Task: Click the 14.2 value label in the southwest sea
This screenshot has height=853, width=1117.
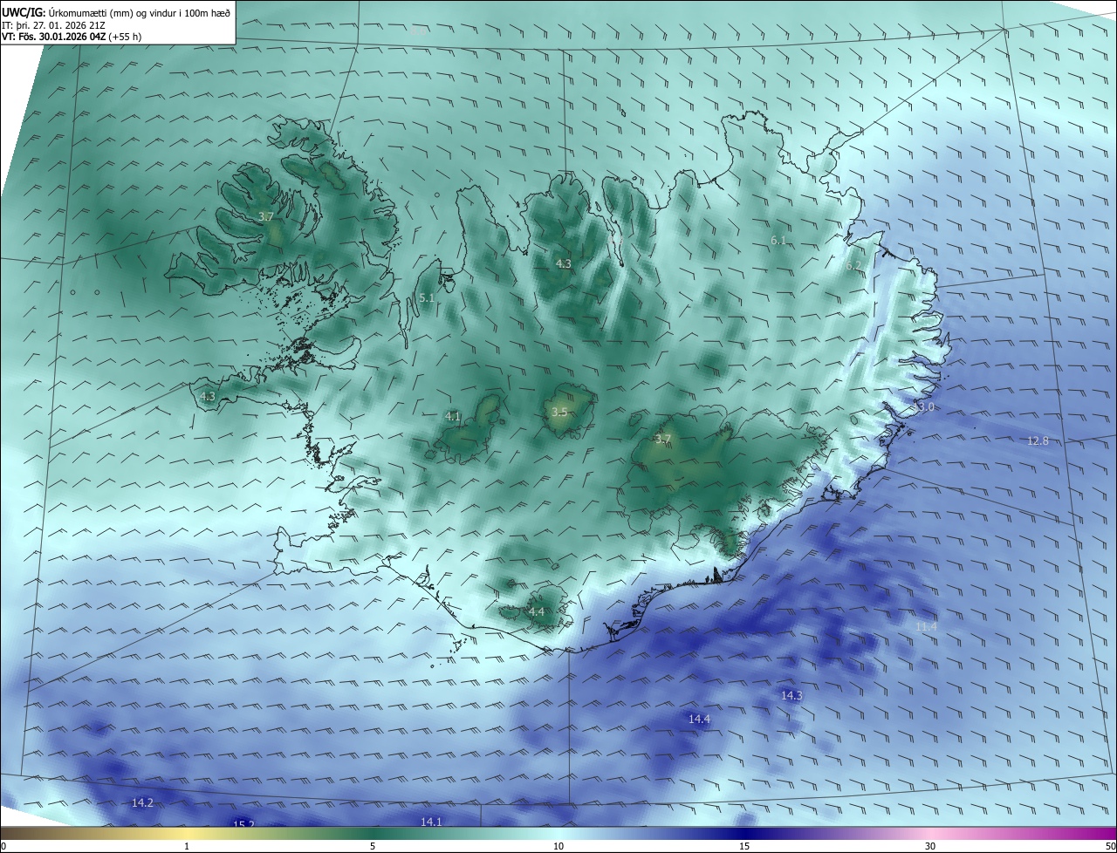Action: point(142,803)
